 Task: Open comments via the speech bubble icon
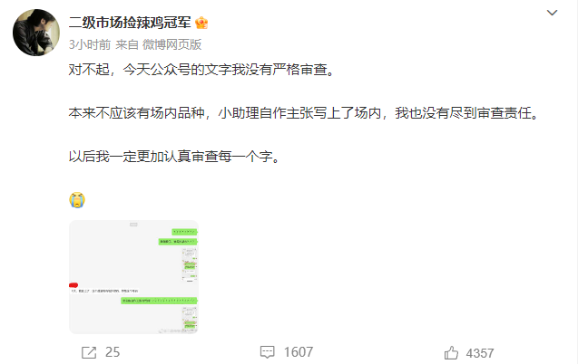point(268,352)
